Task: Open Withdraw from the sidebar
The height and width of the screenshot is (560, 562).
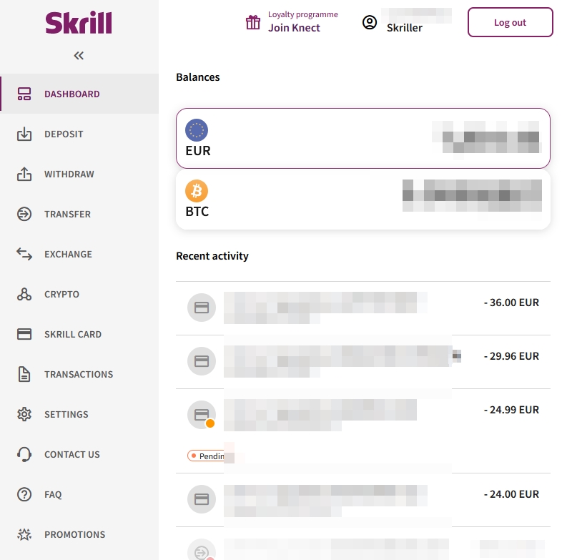Action: (x=69, y=175)
